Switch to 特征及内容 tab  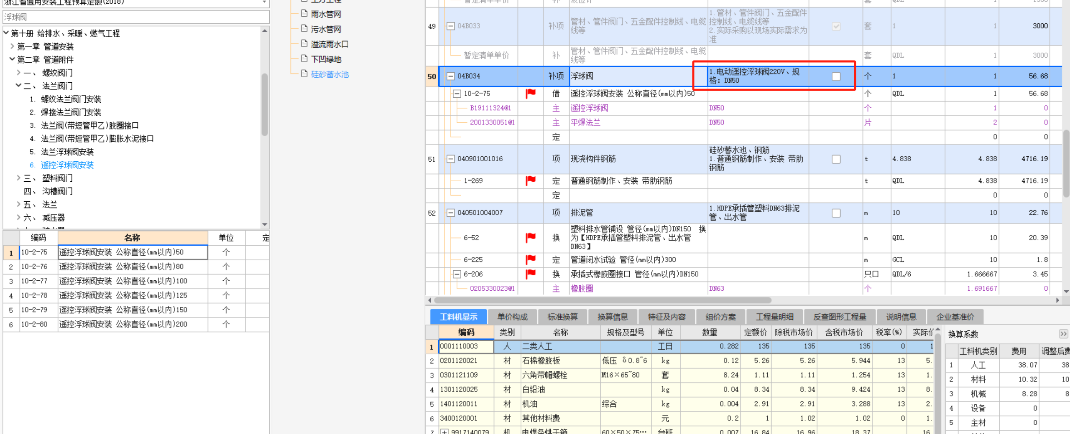coord(667,317)
